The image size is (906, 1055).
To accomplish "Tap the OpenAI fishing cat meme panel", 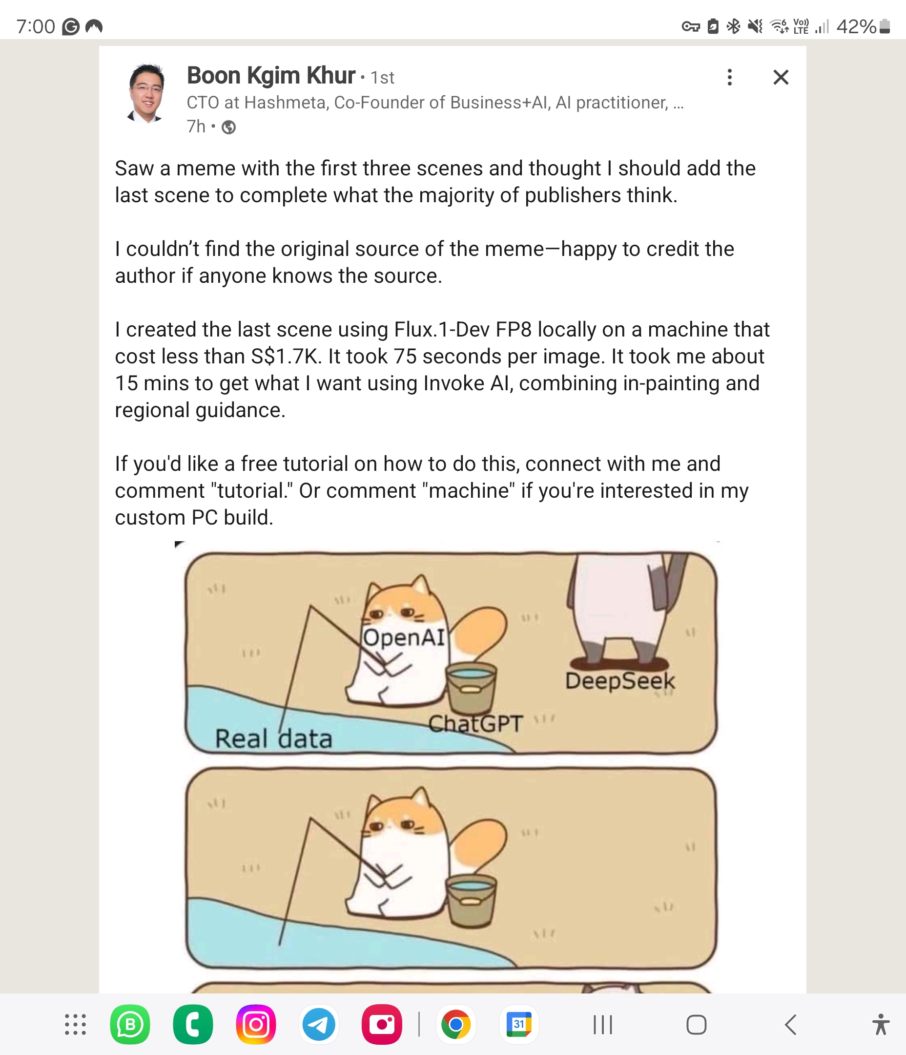I will pyautogui.click(x=451, y=653).
